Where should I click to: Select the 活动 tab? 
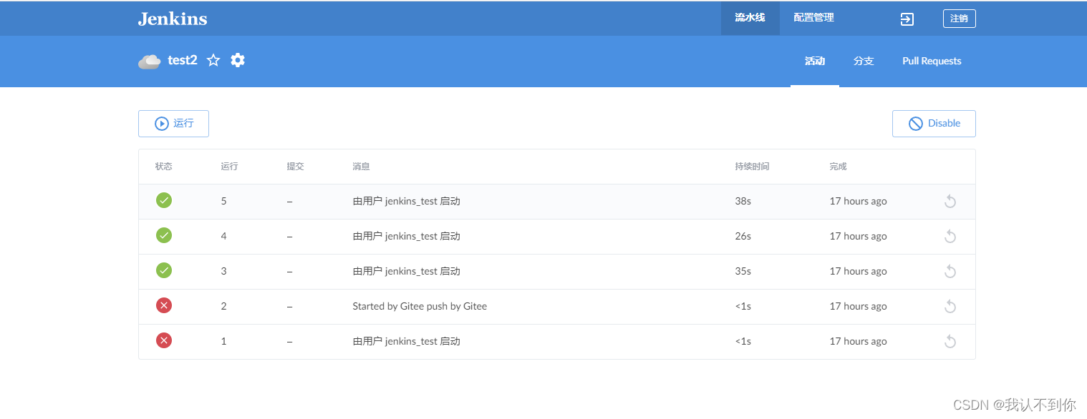815,61
